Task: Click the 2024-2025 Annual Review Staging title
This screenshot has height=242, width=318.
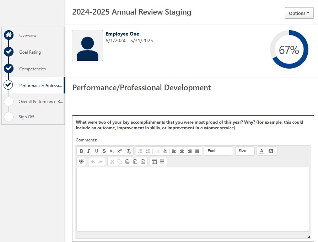Action: [131, 12]
